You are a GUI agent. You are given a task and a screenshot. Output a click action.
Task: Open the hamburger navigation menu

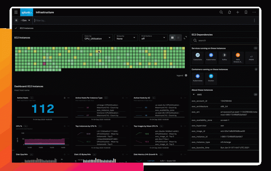tap(16, 12)
